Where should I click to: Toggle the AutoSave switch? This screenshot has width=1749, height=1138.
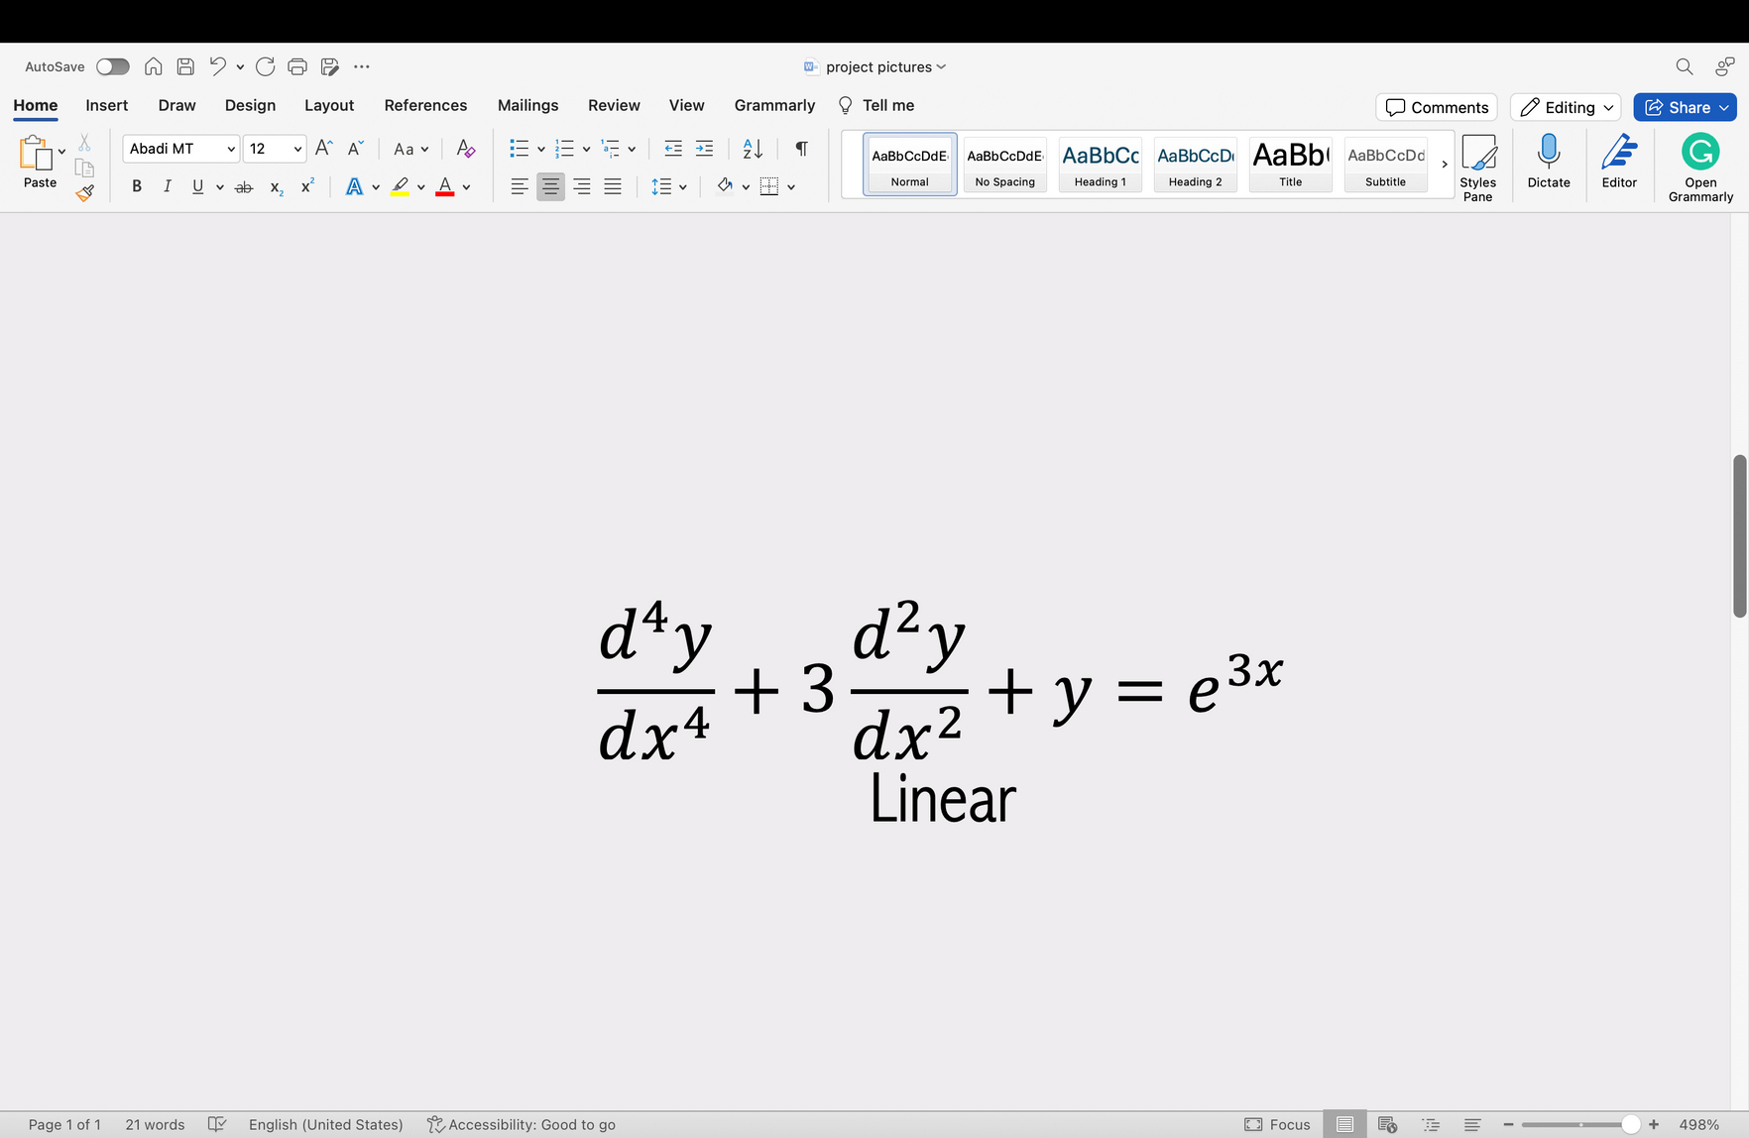[112, 66]
